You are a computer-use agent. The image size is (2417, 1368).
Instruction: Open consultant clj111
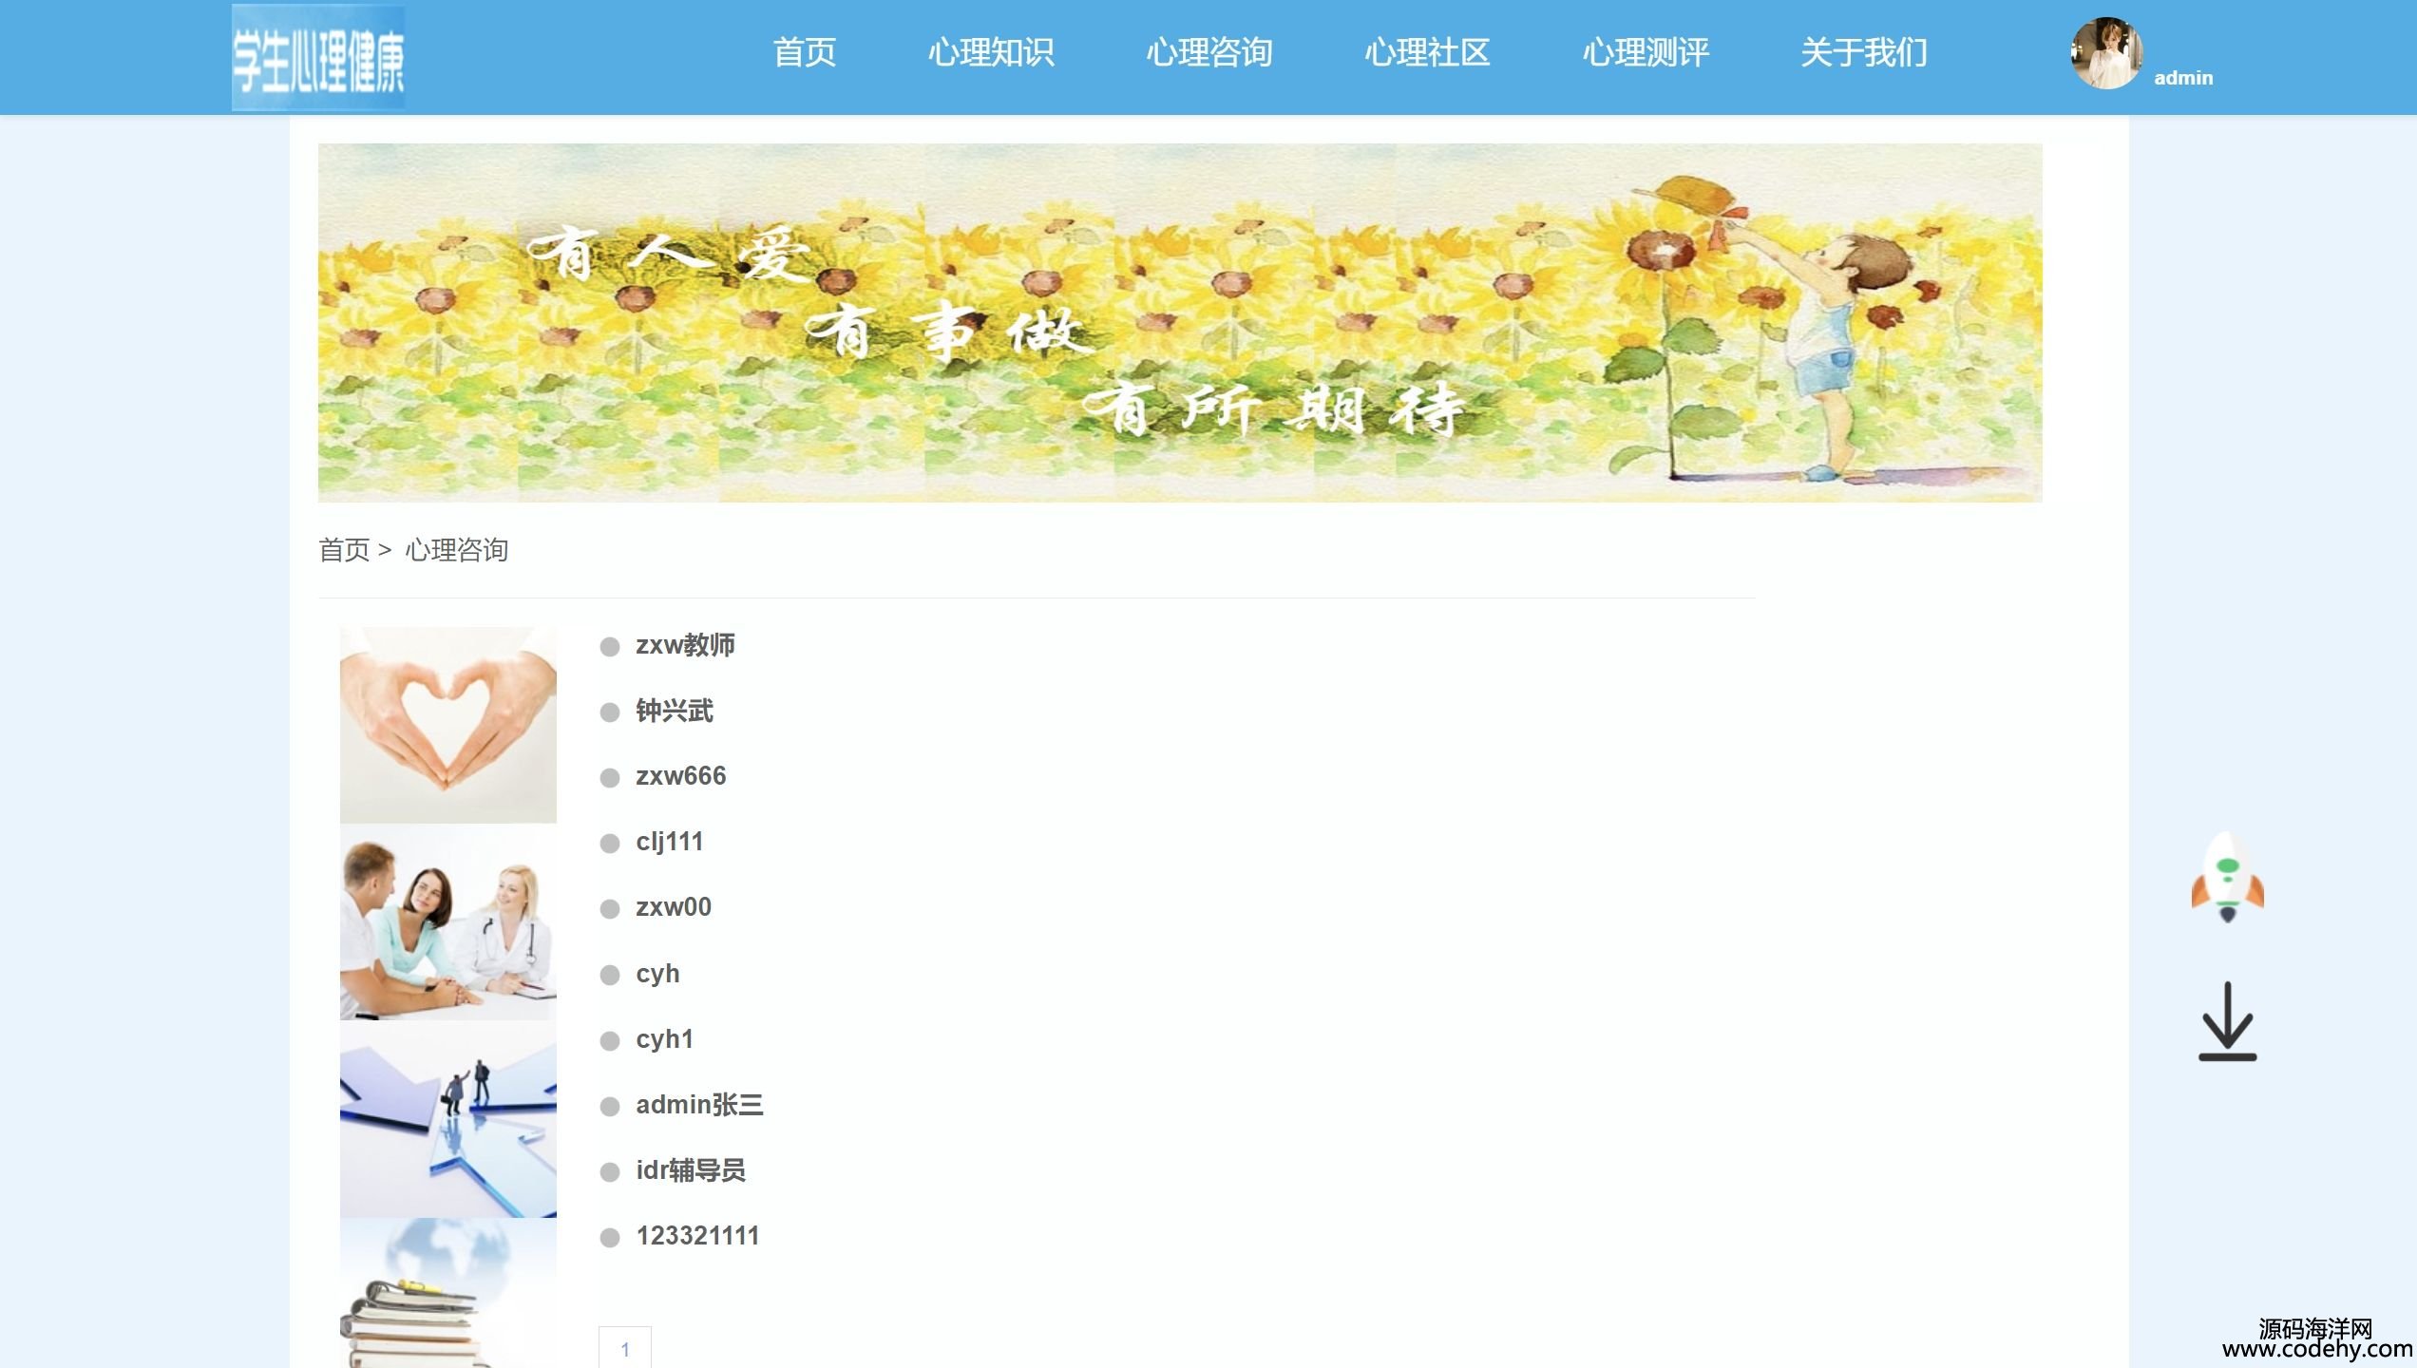tap(670, 842)
